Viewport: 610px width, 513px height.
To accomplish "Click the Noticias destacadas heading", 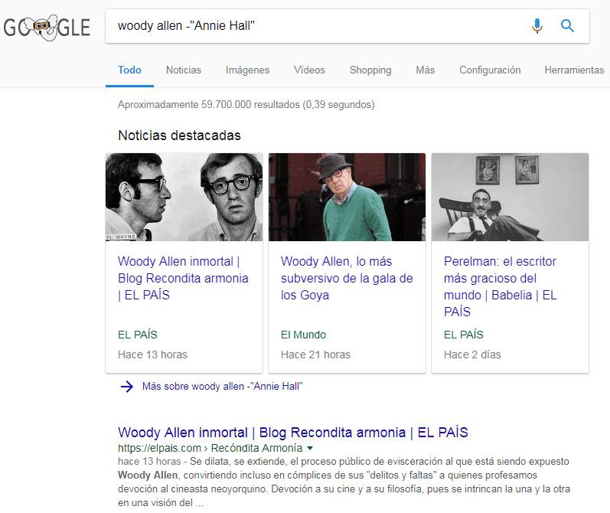I will (x=179, y=136).
